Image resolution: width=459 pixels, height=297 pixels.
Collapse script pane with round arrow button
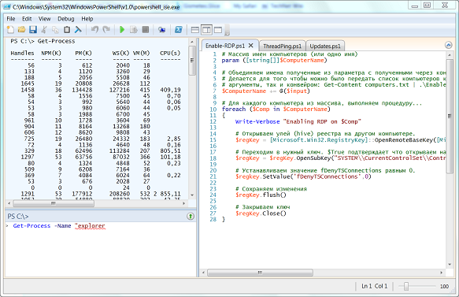[x=449, y=45]
